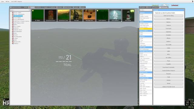Click the Emitters cleanup button

click(x=169, y=41)
